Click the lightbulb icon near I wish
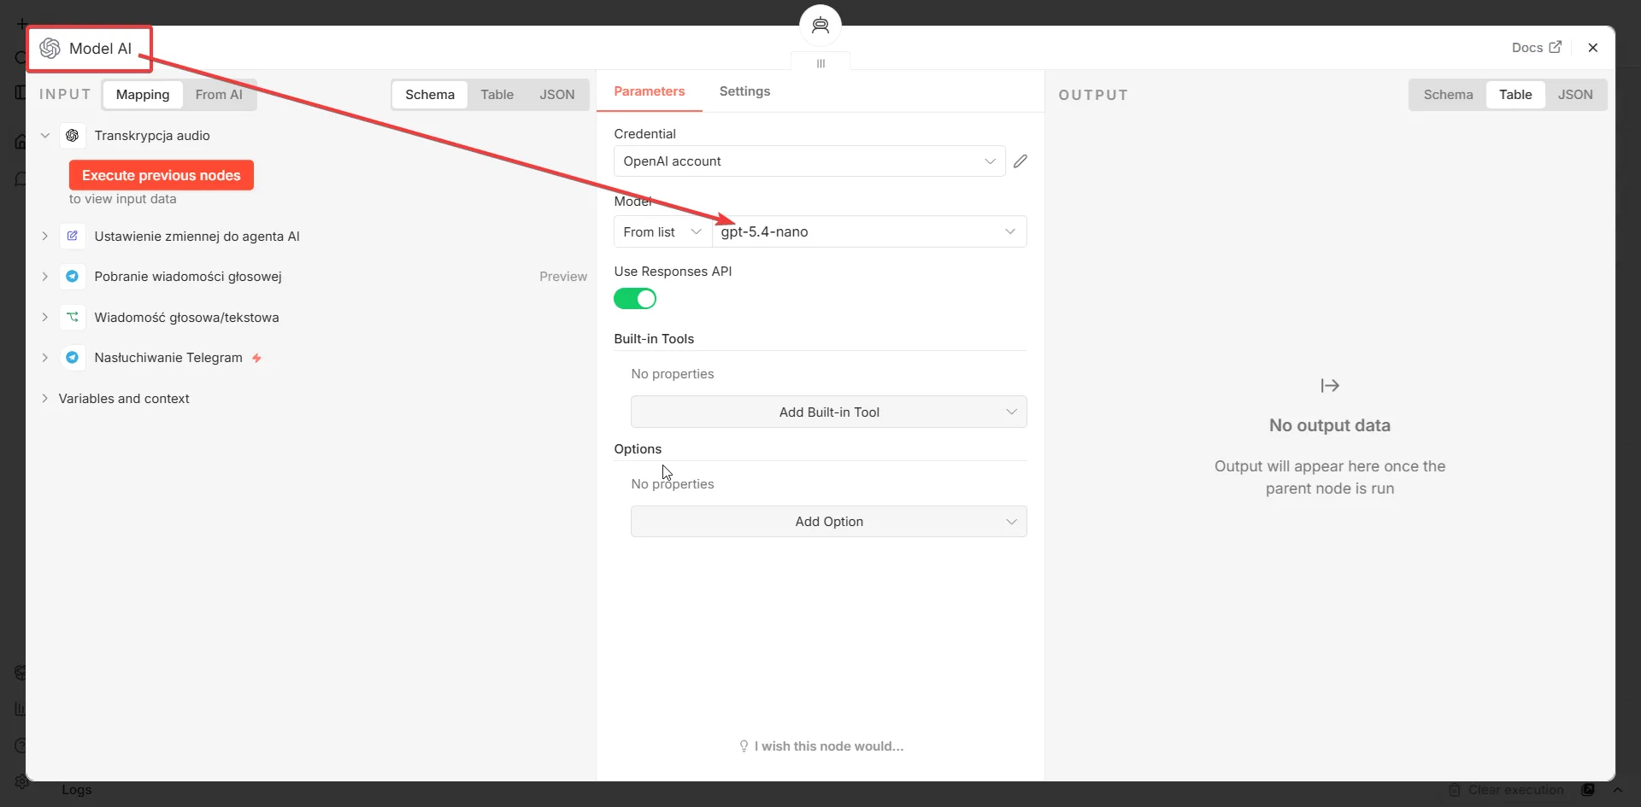The image size is (1641, 807). tap(744, 746)
